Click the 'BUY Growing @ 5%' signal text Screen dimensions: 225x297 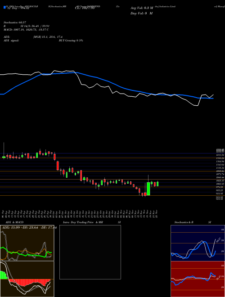[71, 40]
